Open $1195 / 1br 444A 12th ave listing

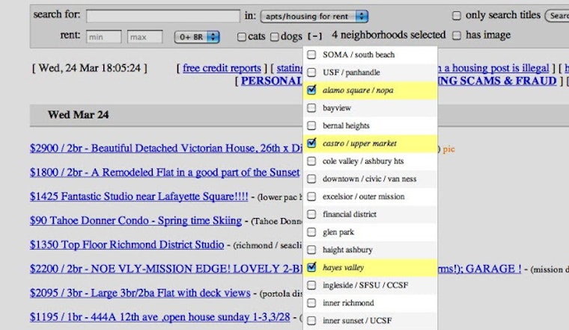click(x=160, y=317)
